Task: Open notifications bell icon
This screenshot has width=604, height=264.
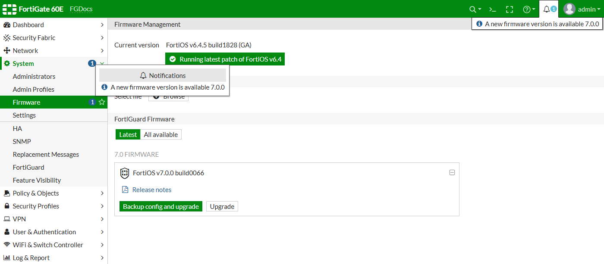Action: [547, 9]
